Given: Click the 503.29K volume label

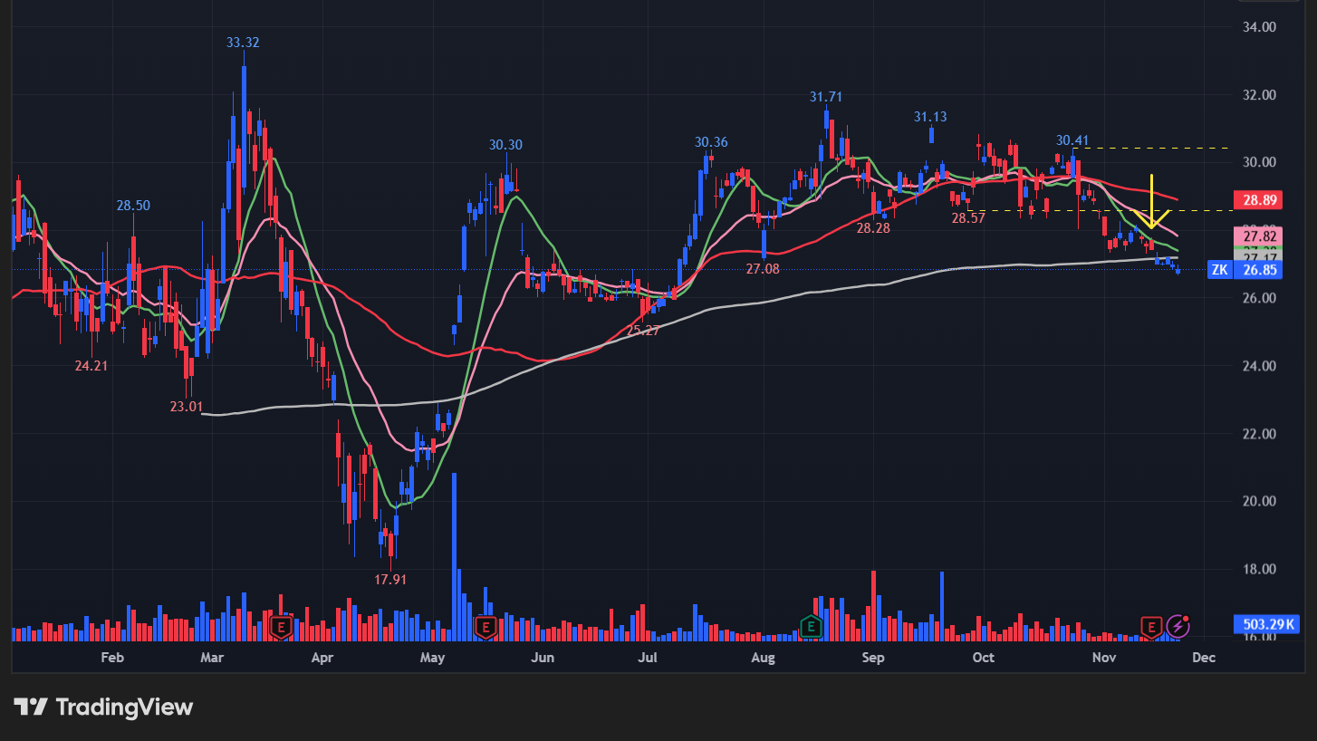Looking at the screenshot, I should pyautogui.click(x=1265, y=624).
